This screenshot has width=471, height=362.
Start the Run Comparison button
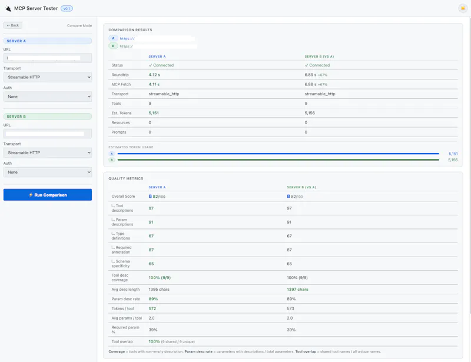coord(48,195)
